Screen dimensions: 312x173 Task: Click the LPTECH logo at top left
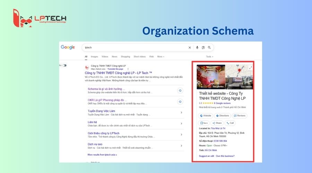pyautogui.click(x=40, y=18)
